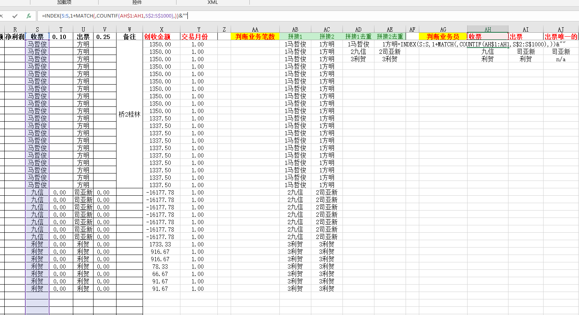Click the 0.10 header cell in column T
Screen dimensions: 579x315
pyautogui.click(x=61, y=37)
